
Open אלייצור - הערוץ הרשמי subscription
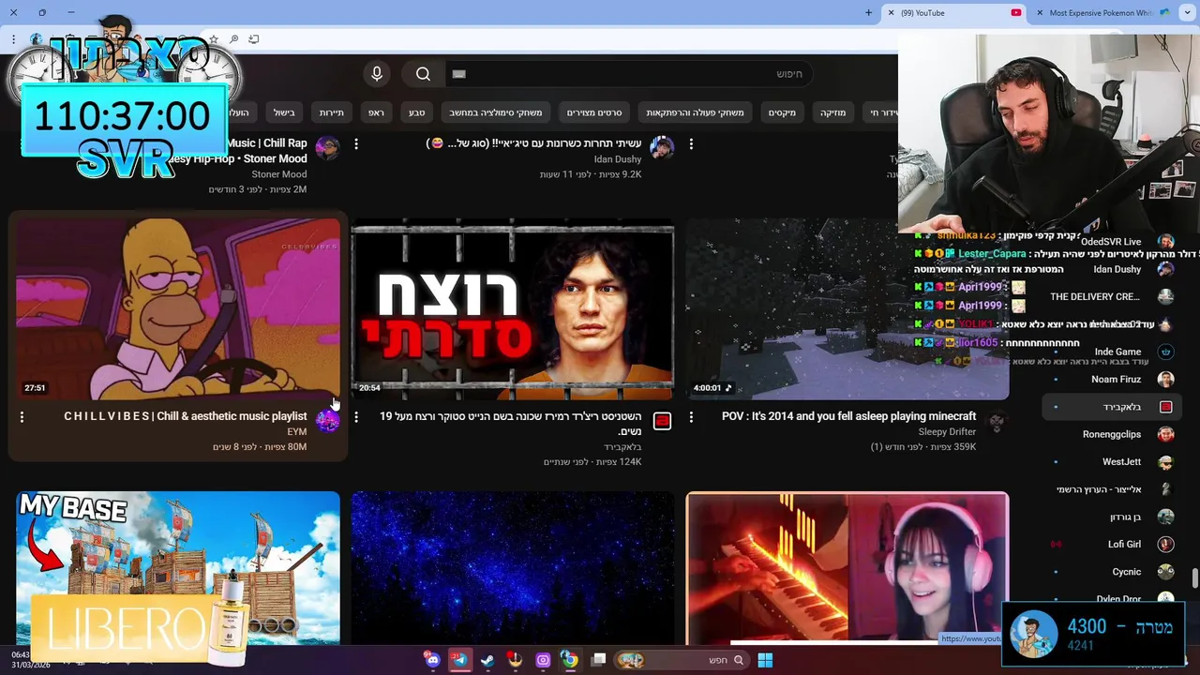pos(1111,489)
